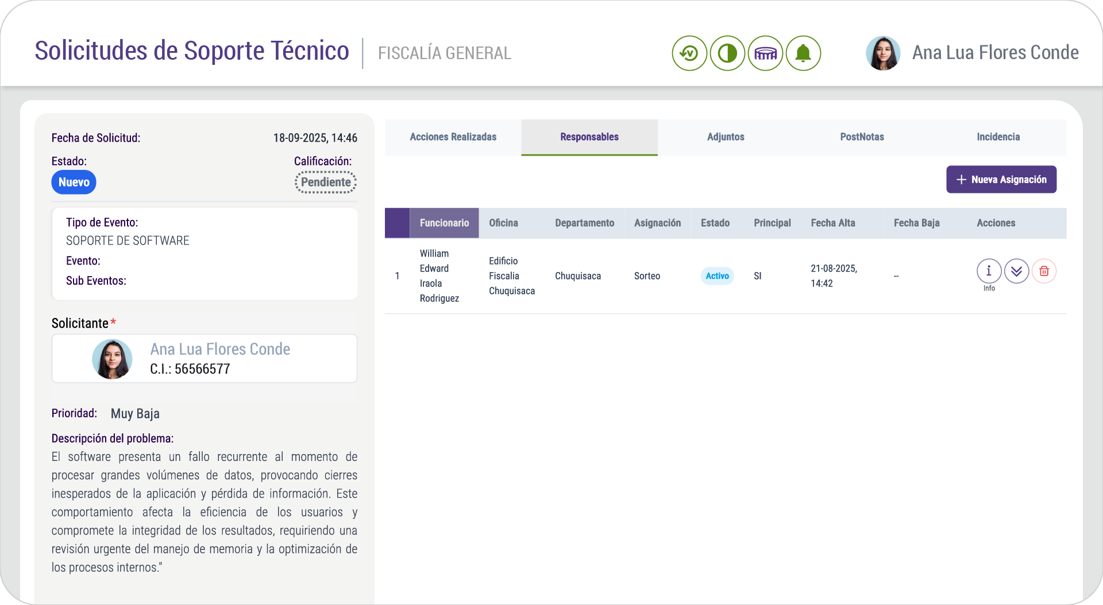Screen dimensions: 1103x605
Task: Click the user avatar in the header
Action: click(883, 53)
